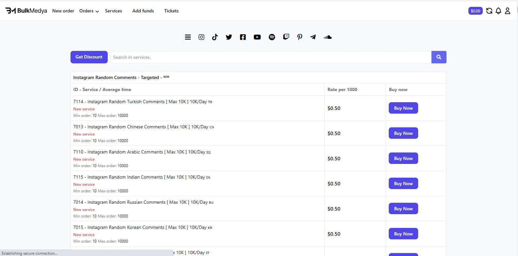This screenshot has height=256, width=518.
Task: Click the notifications bell icon
Action: point(498,11)
